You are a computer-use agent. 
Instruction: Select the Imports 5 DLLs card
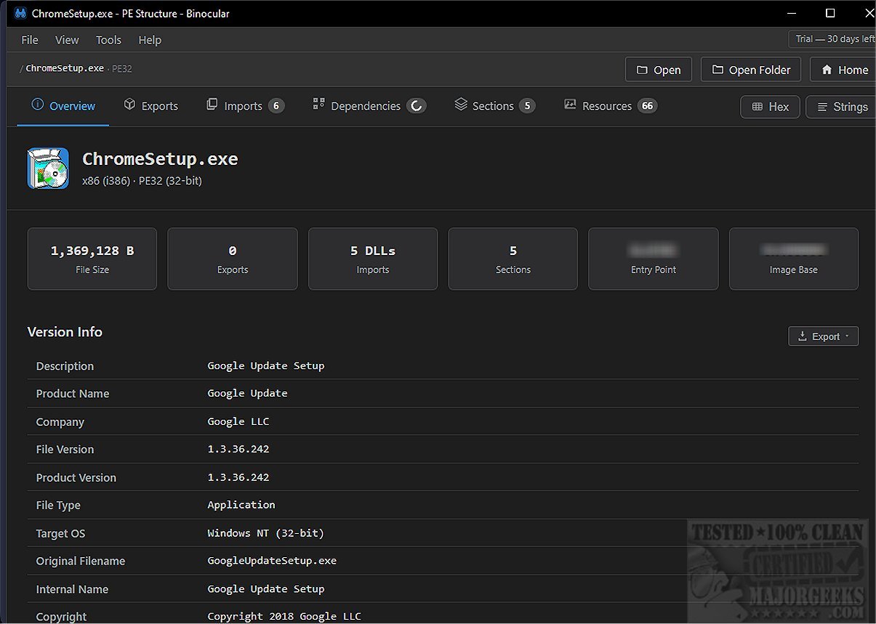click(373, 259)
